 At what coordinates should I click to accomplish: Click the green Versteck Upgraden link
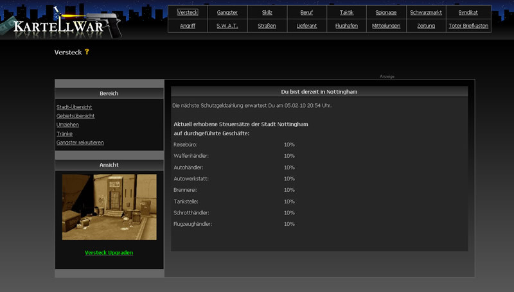point(109,253)
